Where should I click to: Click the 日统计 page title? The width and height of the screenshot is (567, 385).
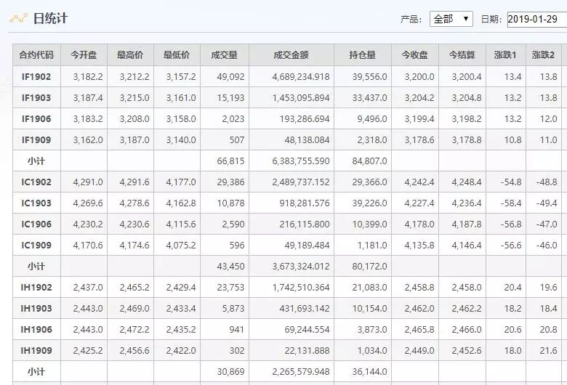50,18
